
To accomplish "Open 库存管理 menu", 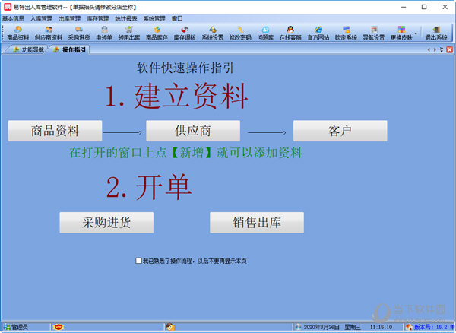I will coord(98,18).
